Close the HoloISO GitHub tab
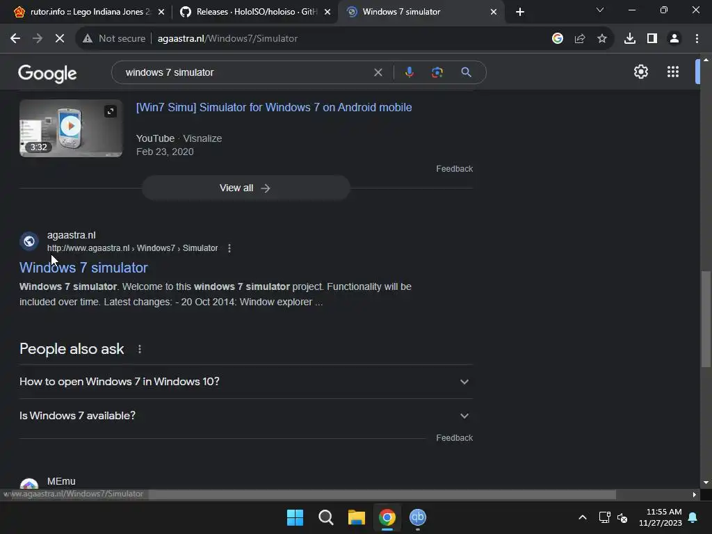The height and width of the screenshot is (534, 712). coord(327,12)
